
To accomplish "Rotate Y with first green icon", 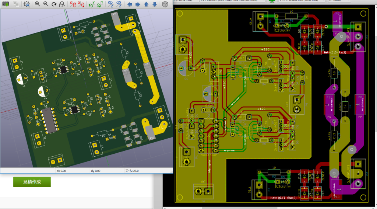I will (91, 4).
